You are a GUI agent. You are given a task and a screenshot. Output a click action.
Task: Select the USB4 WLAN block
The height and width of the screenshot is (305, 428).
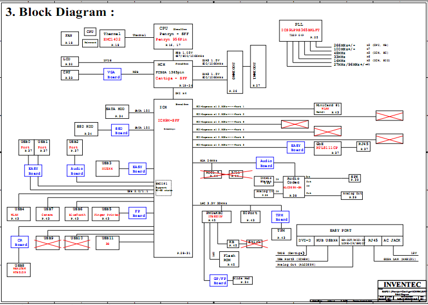click(x=18, y=214)
